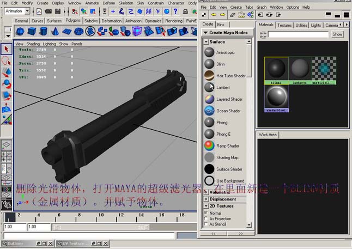Switch to the Polygons shelf tab

(x=73, y=20)
